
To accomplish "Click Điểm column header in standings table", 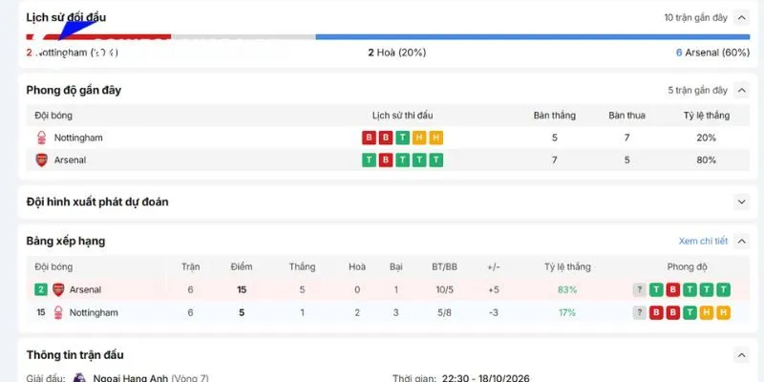I will click(x=242, y=266).
